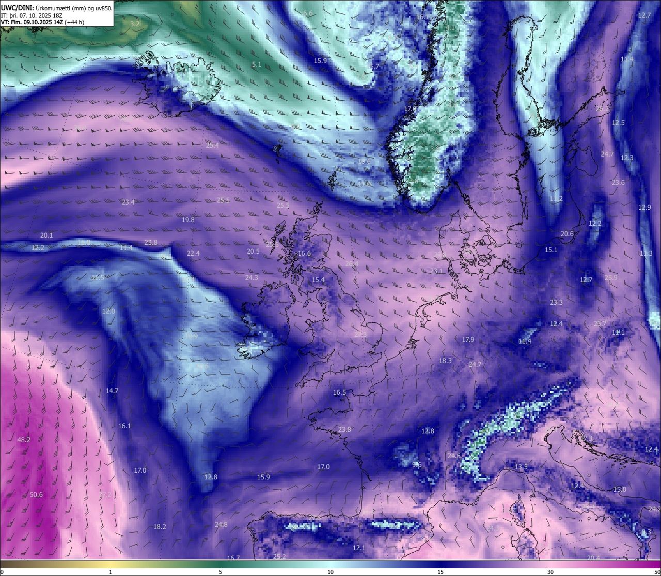This screenshot has width=661, height=576.
Task: Click the 11.3 value on the map
Action: pos(646,254)
